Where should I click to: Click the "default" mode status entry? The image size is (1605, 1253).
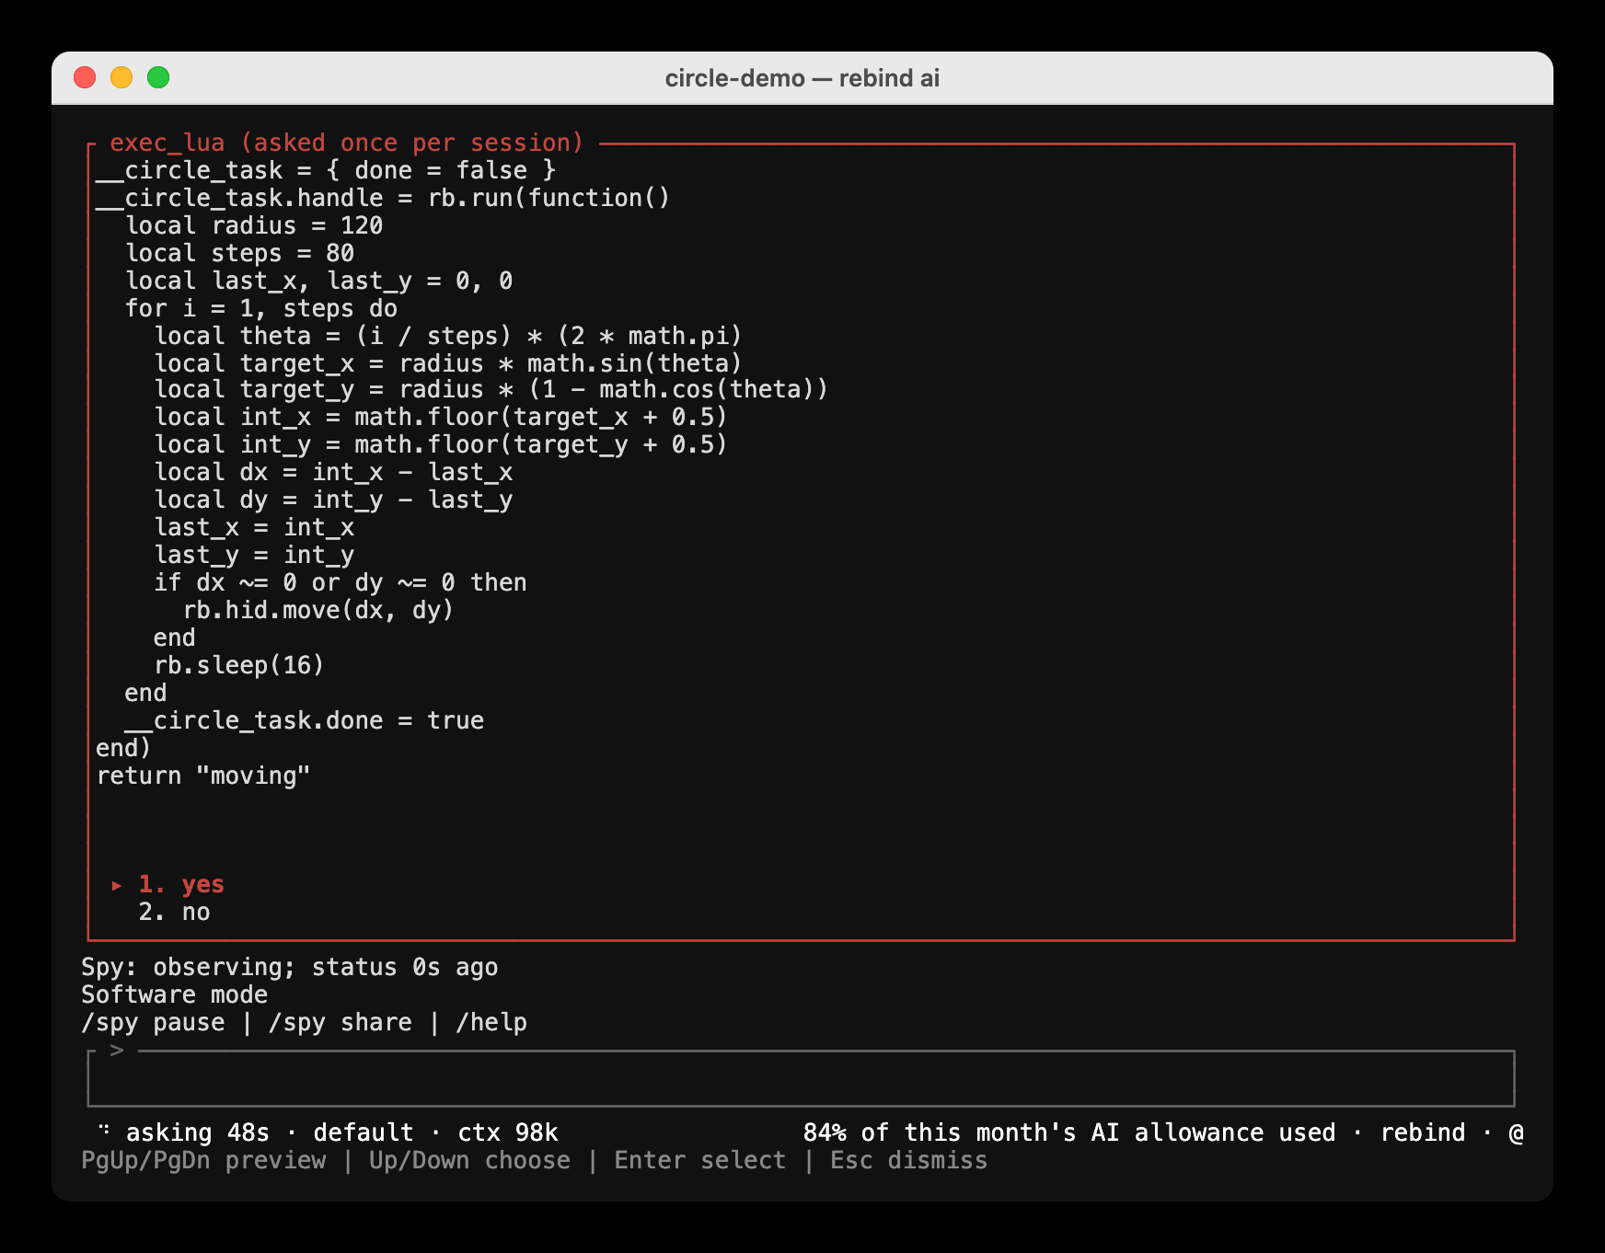coord(364,1132)
